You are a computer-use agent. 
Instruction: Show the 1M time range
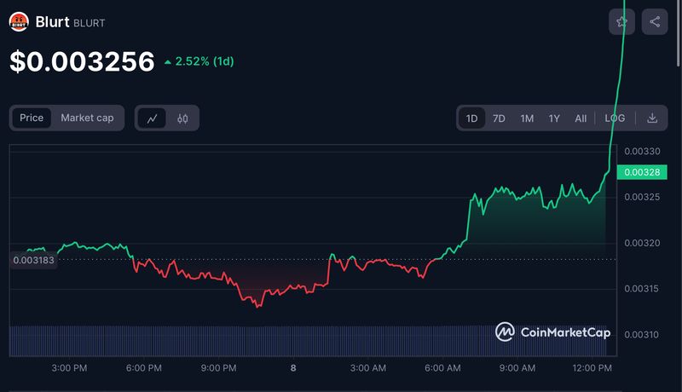click(x=527, y=118)
